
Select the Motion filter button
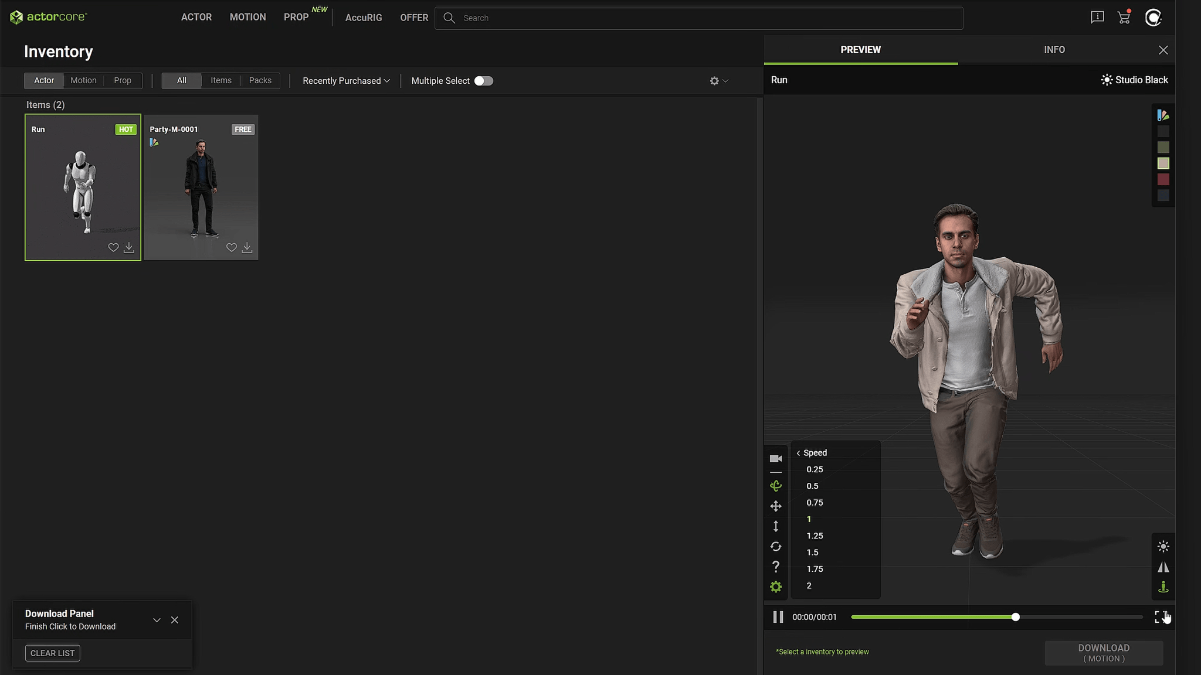[83, 80]
